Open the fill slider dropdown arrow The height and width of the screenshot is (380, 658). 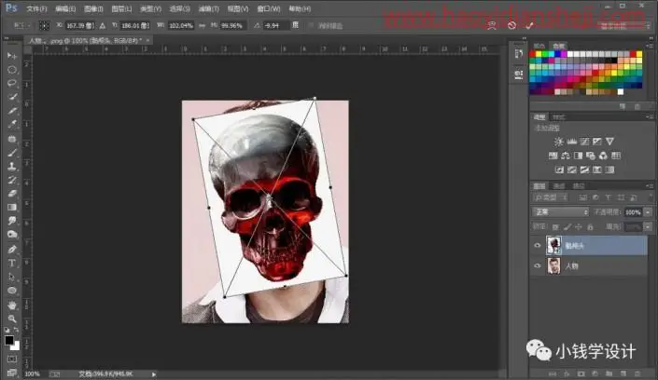coord(648,227)
